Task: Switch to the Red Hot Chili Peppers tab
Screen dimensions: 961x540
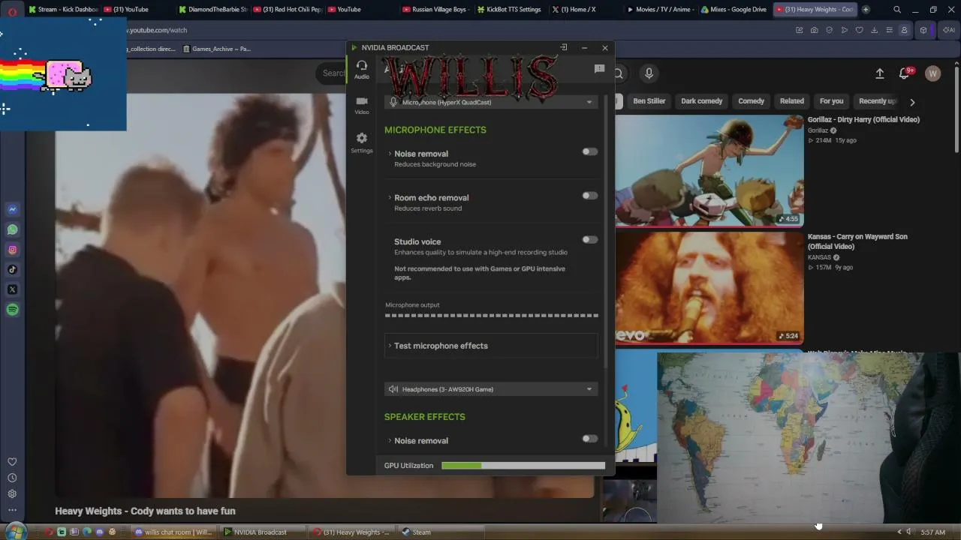Action: click(287, 10)
